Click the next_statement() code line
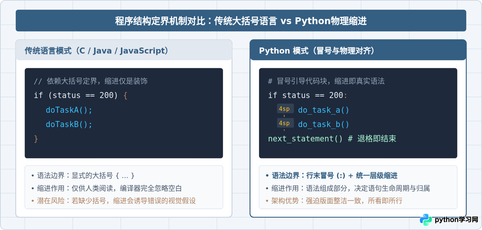The height and width of the screenshot is (230, 482). pos(332,139)
